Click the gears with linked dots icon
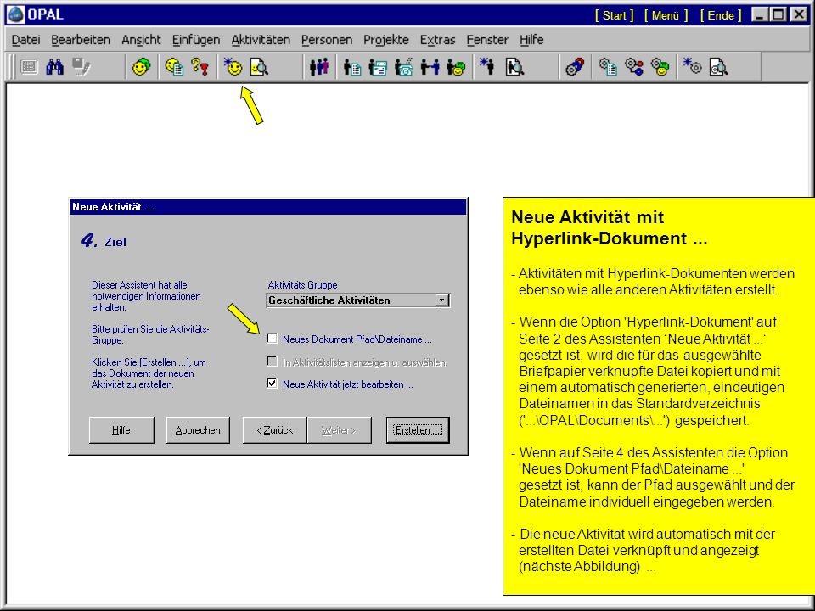This screenshot has width=815, height=611. point(633,66)
